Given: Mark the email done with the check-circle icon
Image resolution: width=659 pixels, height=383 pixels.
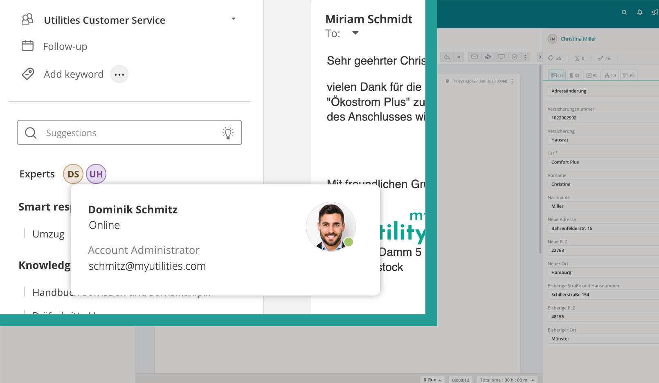Looking at the screenshot, I should click(x=515, y=57).
